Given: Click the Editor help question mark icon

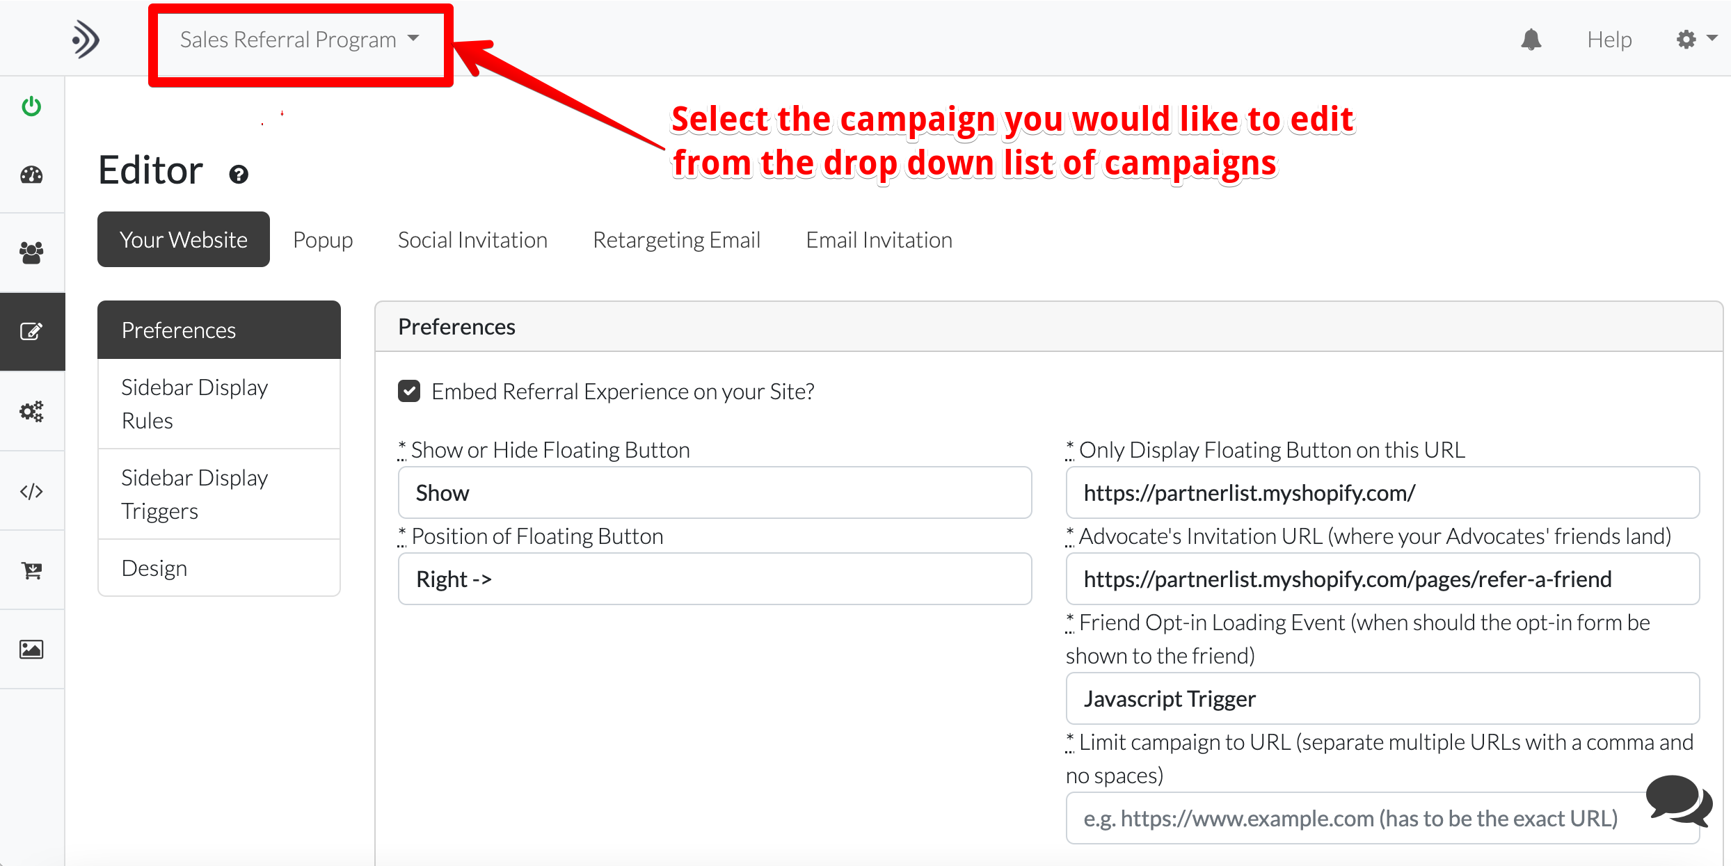Looking at the screenshot, I should click(x=239, y=175).
